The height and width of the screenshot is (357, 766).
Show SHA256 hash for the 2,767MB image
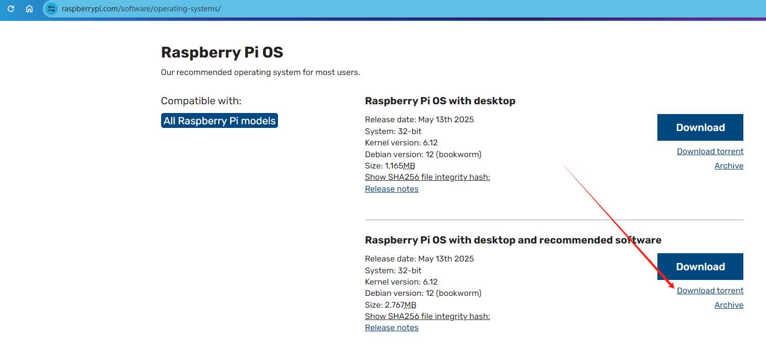[x=427, y=316]
